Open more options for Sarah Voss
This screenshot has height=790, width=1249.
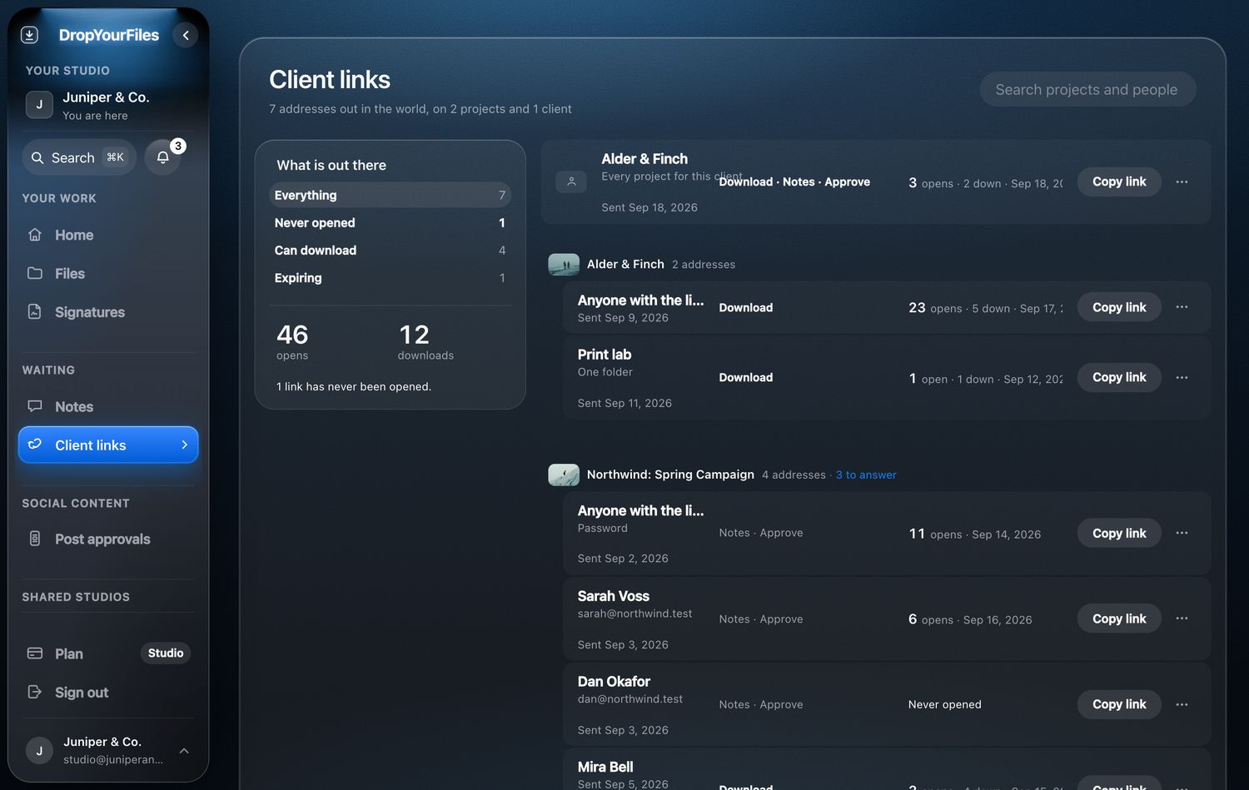(1182, 619)
